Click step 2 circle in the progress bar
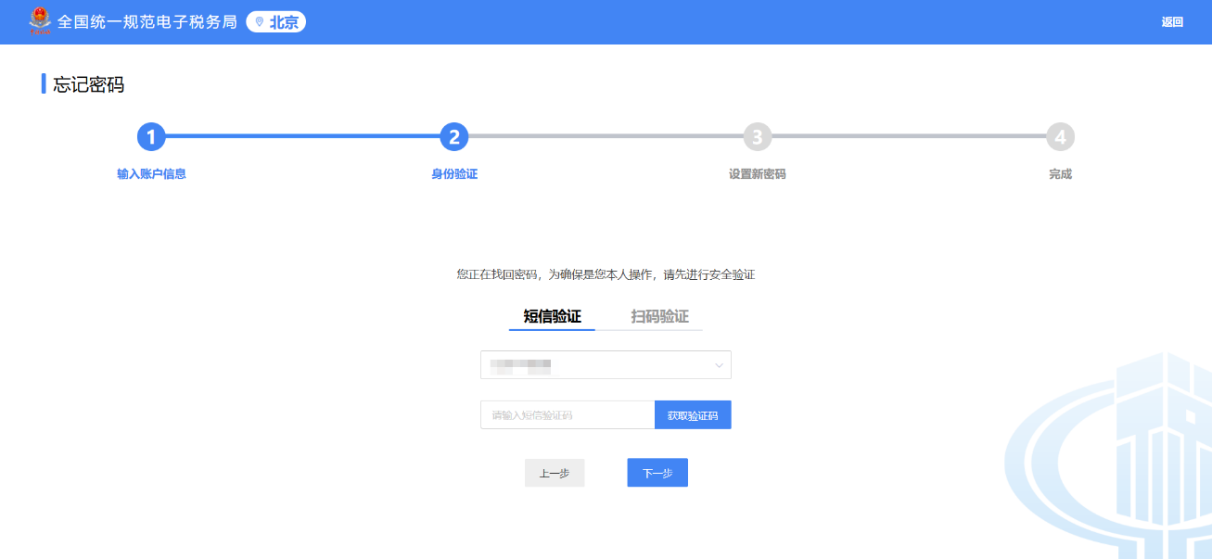The image size is (1212, 559). point(454,137)
